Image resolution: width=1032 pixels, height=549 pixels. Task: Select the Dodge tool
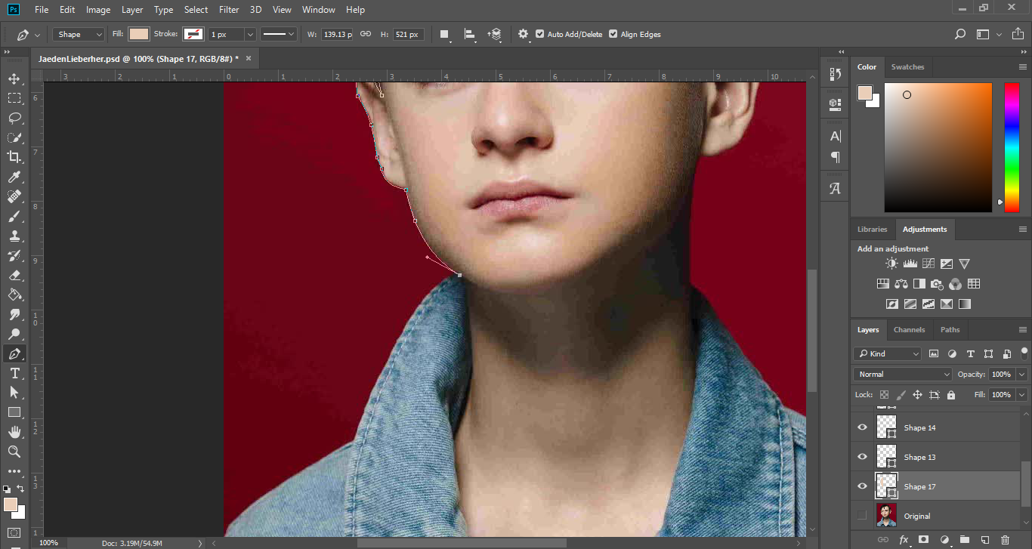tap(14, 334)
